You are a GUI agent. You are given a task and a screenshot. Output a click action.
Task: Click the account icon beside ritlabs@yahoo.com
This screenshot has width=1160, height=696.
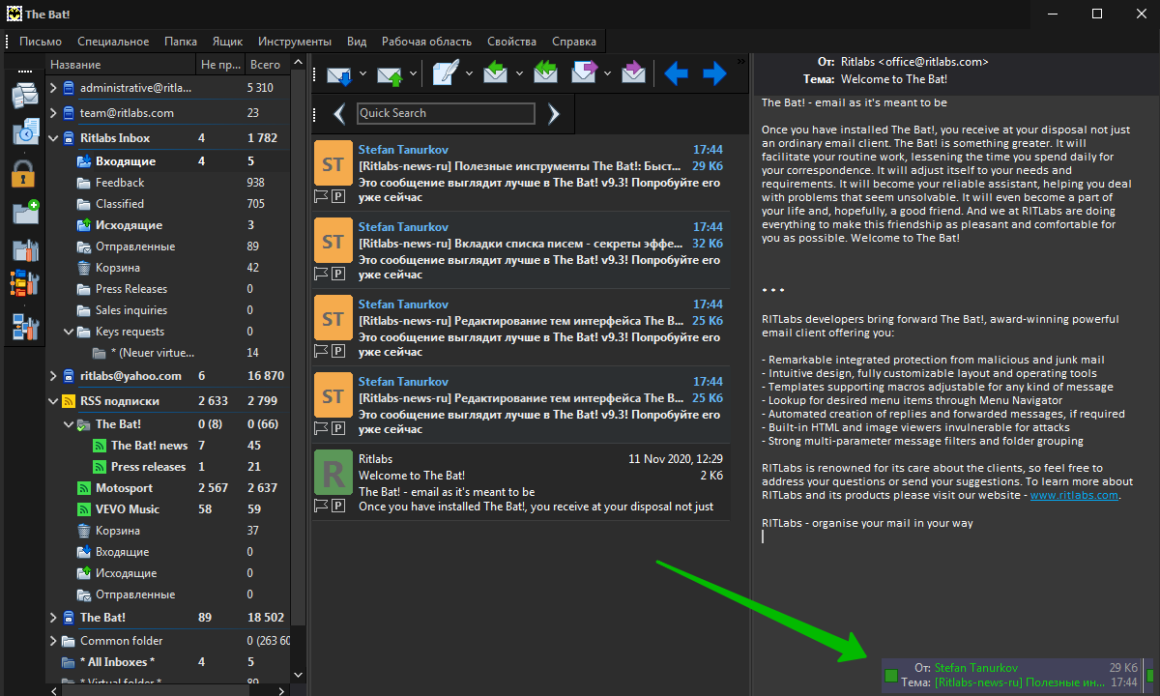pos(69,376)
